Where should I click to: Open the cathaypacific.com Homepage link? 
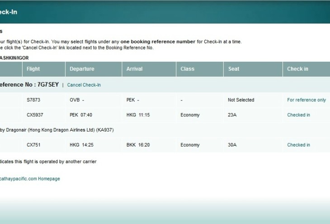pos(30,178)
